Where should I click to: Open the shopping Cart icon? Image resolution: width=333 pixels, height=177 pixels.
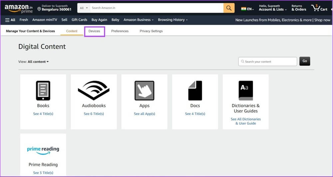coord(319,8)
